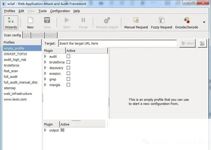Image resolution: width=211 pixels, height=150 pixels.
Task: Open the Manual Request tool
Action: tap(136, 23)
